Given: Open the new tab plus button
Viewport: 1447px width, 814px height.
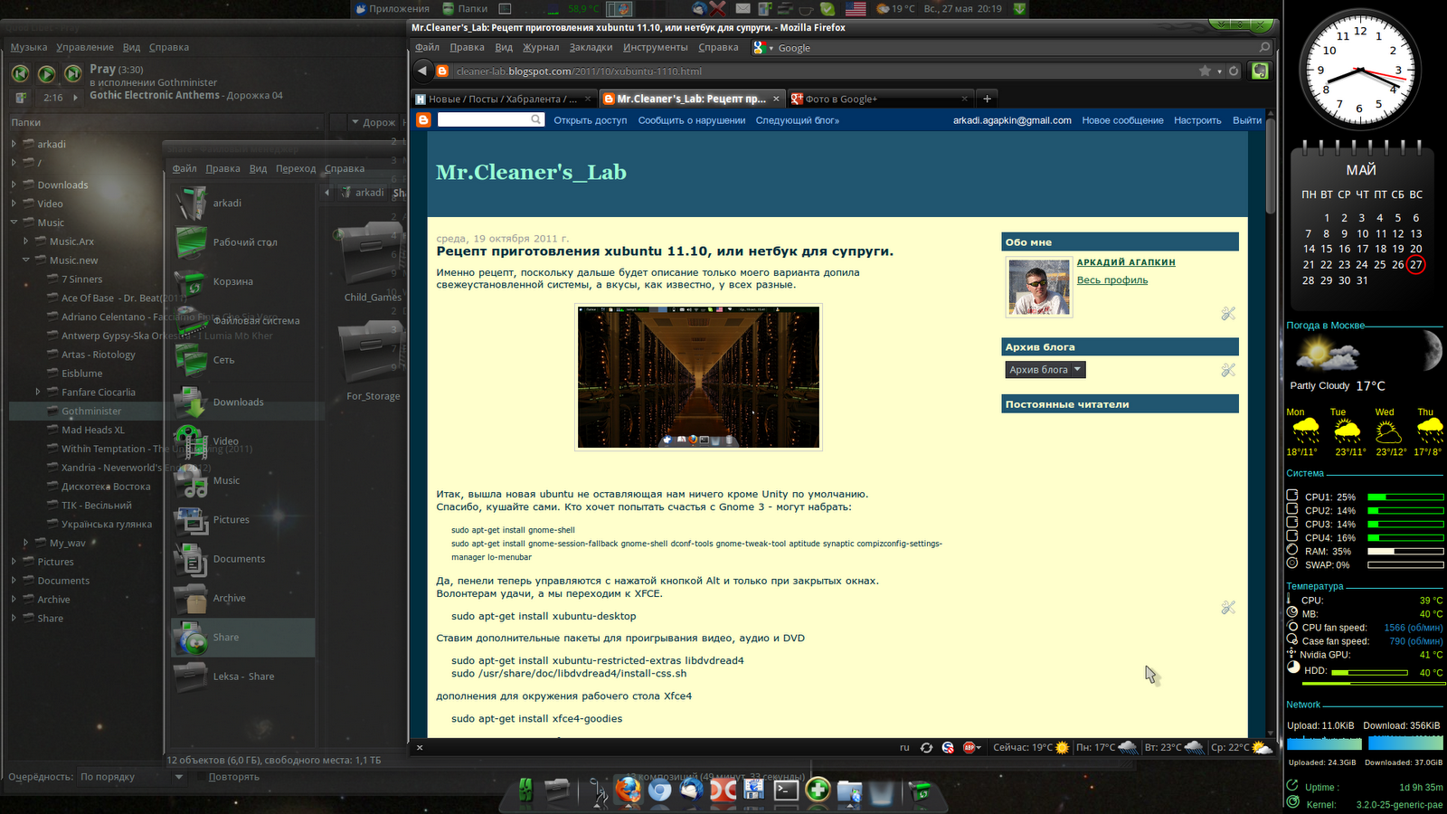Looking at the screenshot, I should (x=987, y=99).
